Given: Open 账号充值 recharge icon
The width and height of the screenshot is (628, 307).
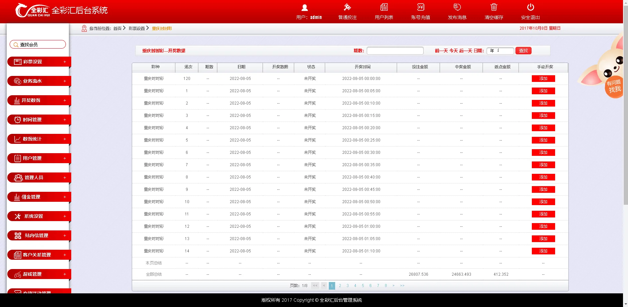Looking at the screenshot, I should (x=420, y=7).
